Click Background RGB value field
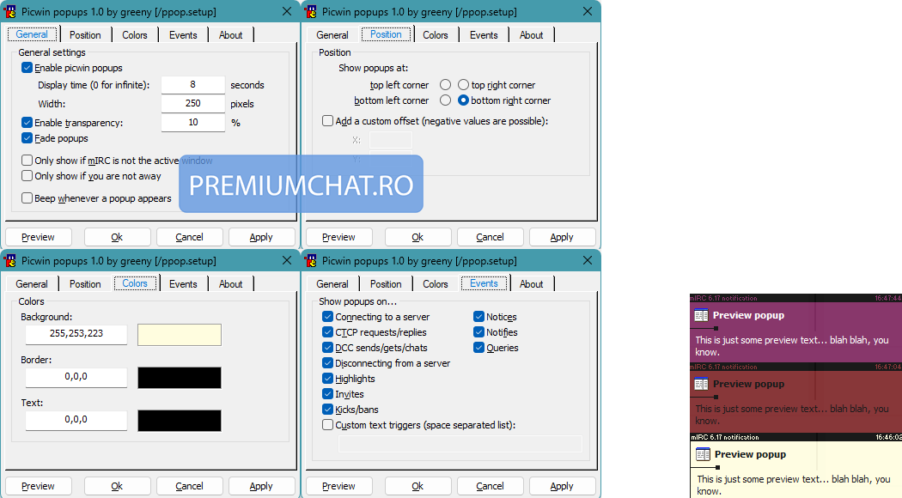This screenshot has width=902, height=498. (76, 334)
